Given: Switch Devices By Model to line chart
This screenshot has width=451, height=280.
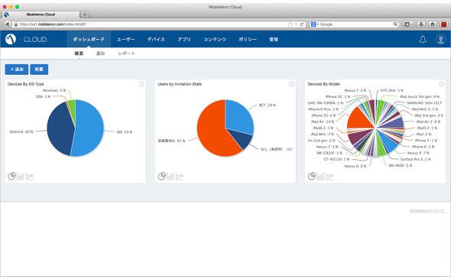Looking at the screenshot, I should [x=330, y=177].
